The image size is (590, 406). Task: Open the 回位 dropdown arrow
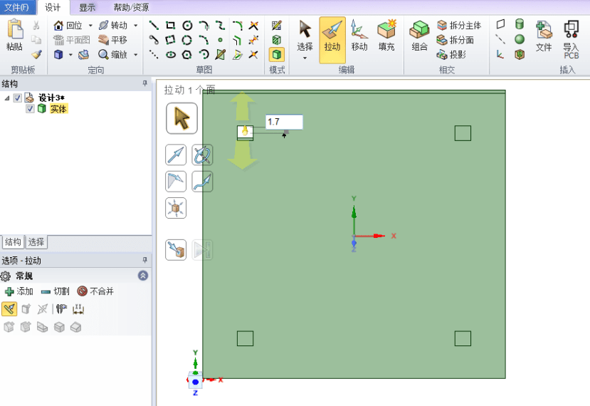[x=90, y=26]
